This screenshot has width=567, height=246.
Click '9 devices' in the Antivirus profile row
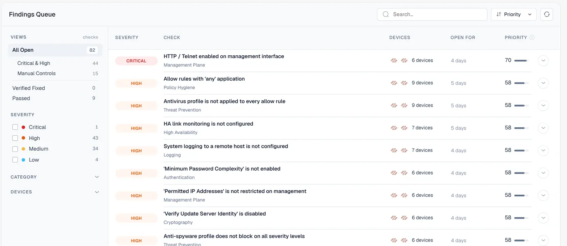tap(422, 105)
